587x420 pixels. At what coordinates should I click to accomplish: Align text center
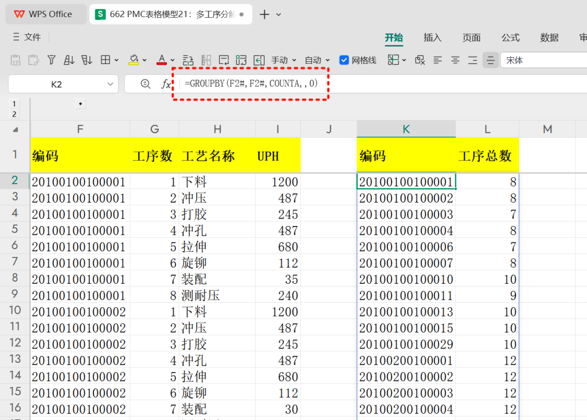pos(455,60)
